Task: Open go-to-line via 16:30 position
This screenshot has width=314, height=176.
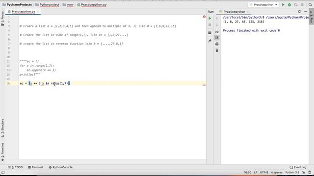Action: tap(247, 173)
